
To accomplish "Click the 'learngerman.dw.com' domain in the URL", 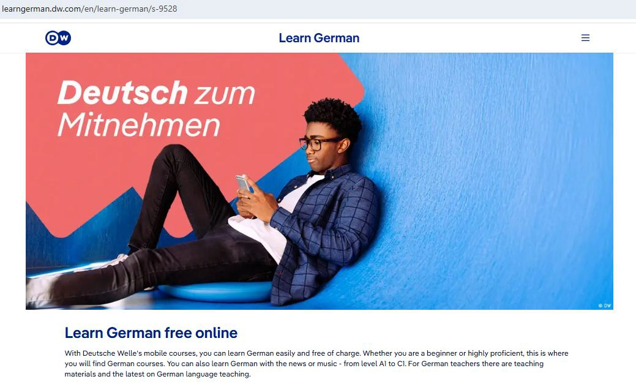I will point(42,9).
